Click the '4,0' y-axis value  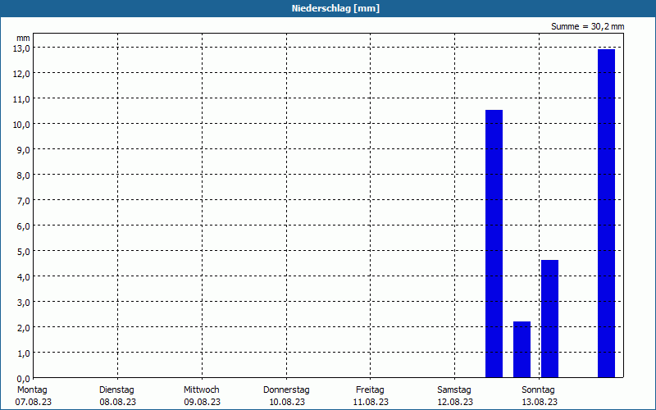pos(25,277)
